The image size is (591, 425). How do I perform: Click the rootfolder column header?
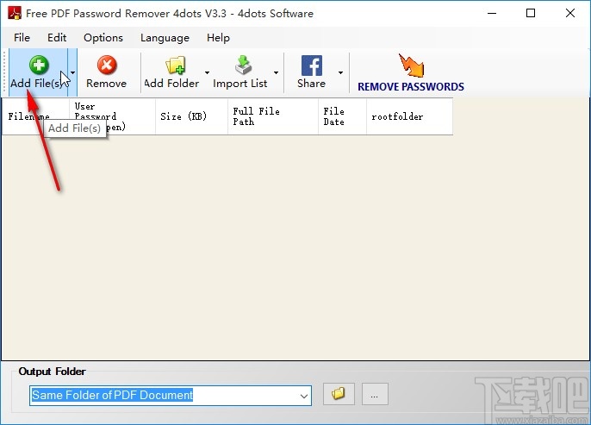click(x=409, y=116)
